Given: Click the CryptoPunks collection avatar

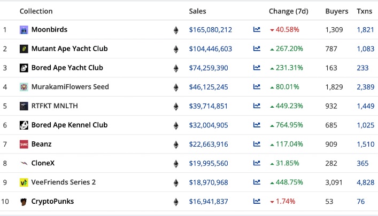Looking at the screenshot, I should [24, 202].
